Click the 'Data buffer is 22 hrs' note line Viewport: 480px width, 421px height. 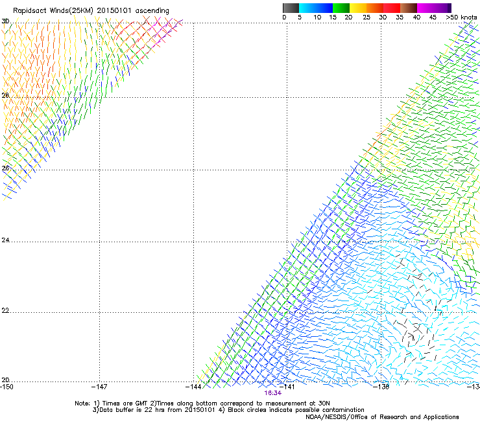pyautogui.click(x=228, y=410)
